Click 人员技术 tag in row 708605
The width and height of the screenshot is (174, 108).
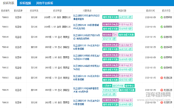tap(107, 86)
